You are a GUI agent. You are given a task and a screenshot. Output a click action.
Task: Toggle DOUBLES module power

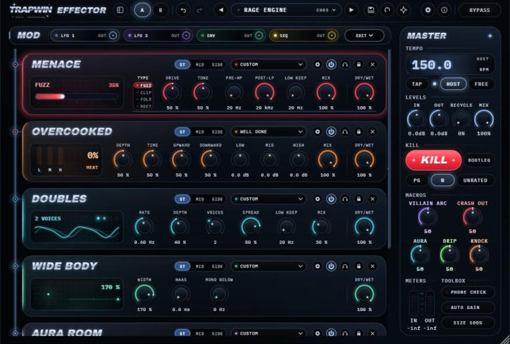pyautogui.click(x=331, y=199)
